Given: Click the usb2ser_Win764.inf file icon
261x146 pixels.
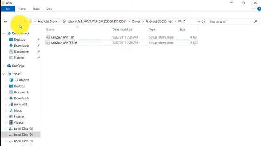Looking at the screenshot, I should click(x=48, y=43).
